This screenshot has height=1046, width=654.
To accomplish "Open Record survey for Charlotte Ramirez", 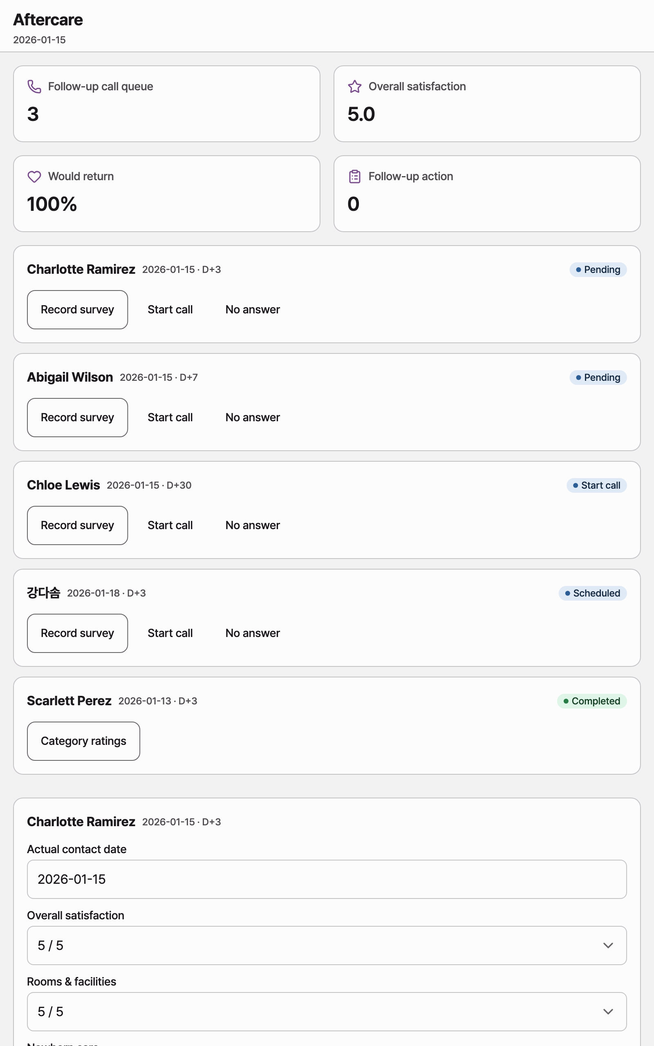I will pos(77,309).
